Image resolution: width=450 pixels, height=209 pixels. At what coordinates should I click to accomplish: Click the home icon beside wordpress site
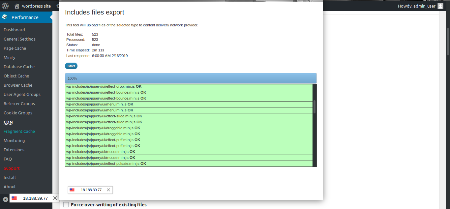[17, 6]
